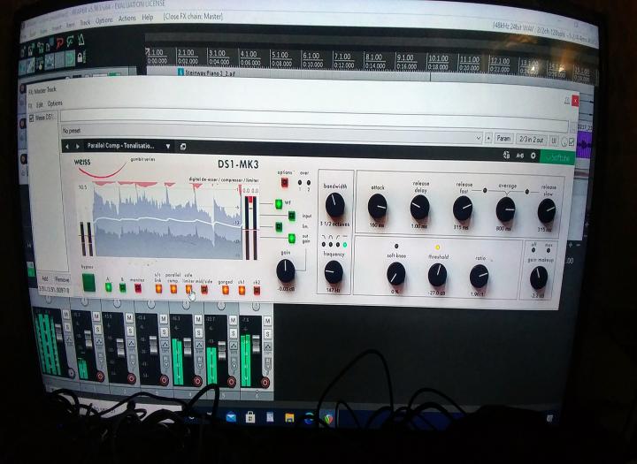Image resolution: width=637 pixels, height=464 pixels.
Task: Toggle the LED above the soft knee knob
Action: 396,247
